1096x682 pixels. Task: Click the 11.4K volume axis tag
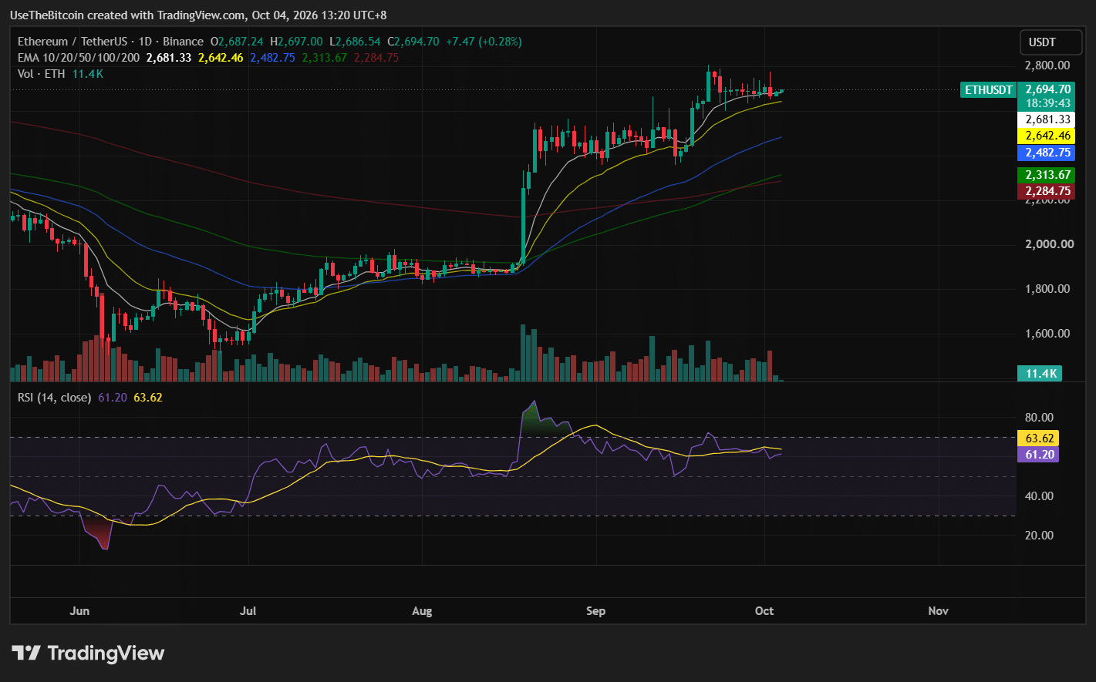tap(1040, 374)
